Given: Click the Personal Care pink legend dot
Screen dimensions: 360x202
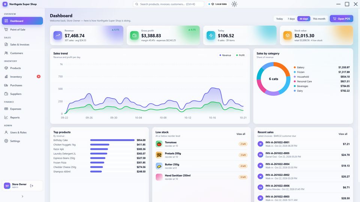Looking at the screenshot, I should [295, 81].
